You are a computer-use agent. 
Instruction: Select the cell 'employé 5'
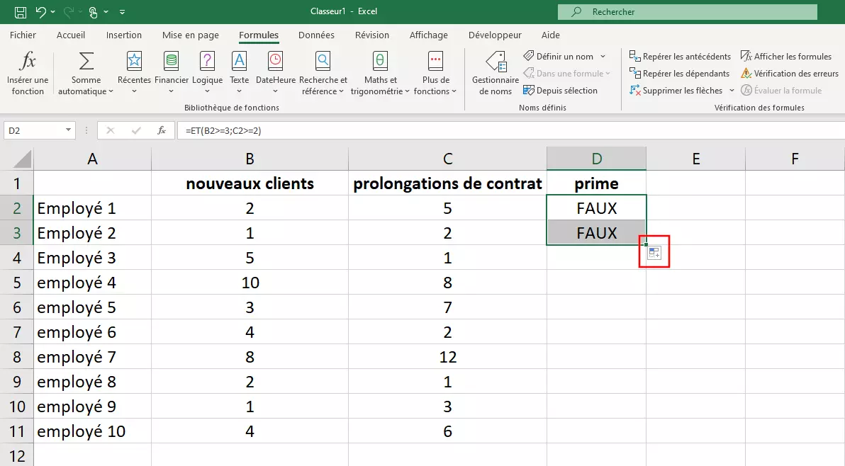[x=92, y=307]
